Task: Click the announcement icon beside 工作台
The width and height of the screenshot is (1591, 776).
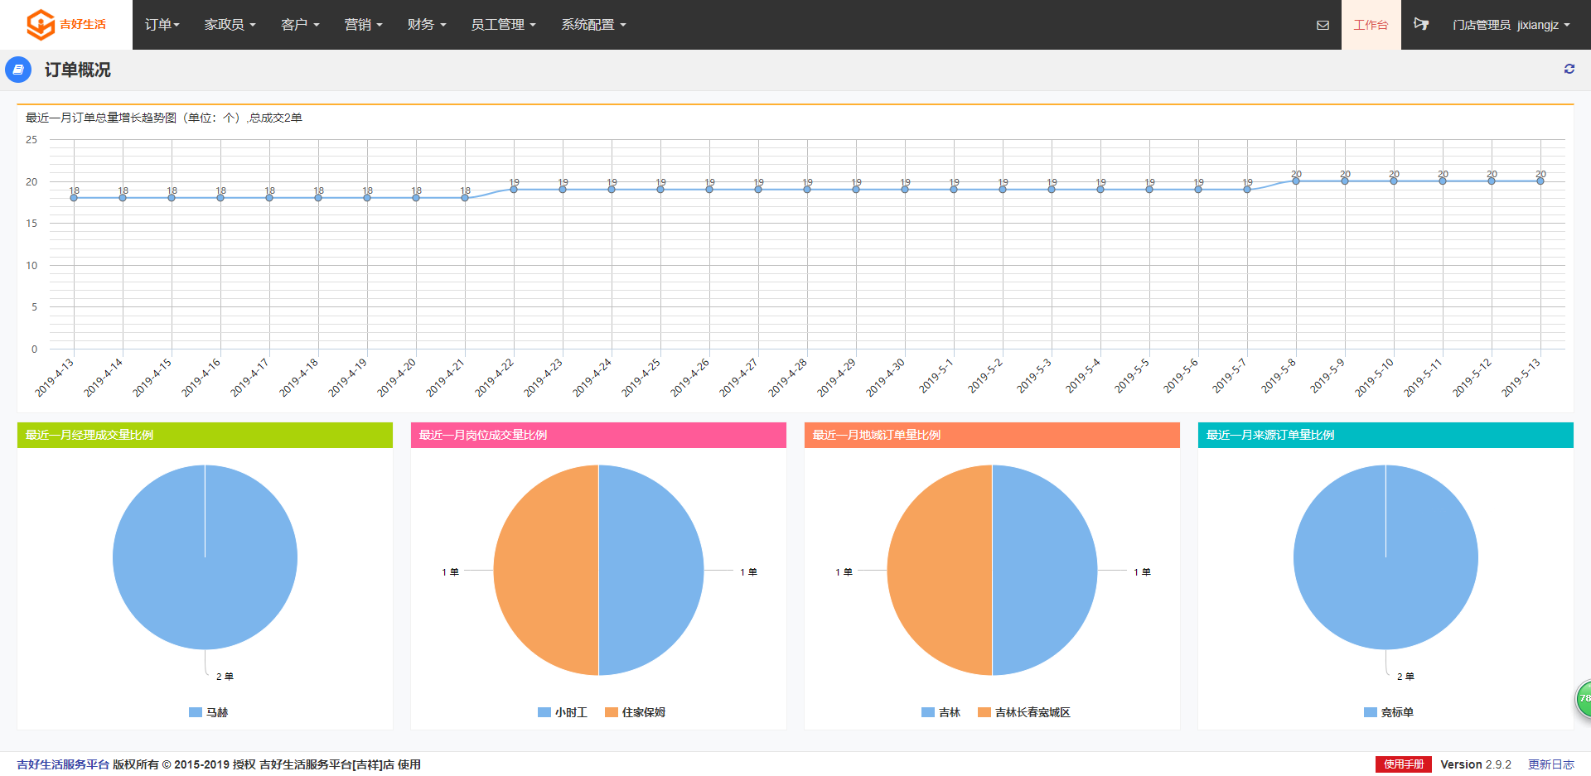Action: [x=1421, y=24]
